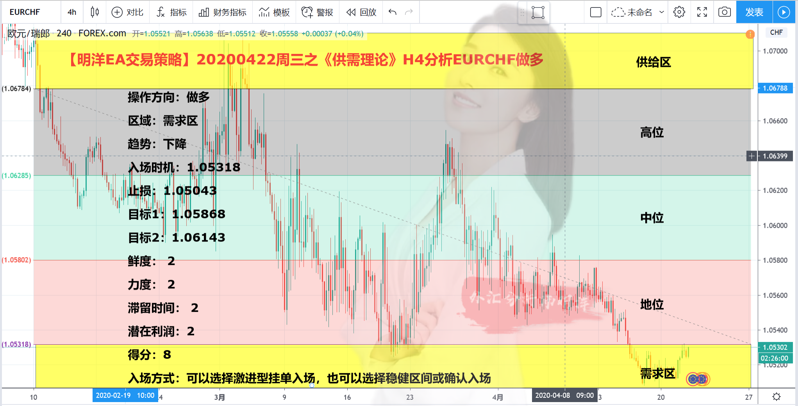Open the layout selection square icon
This screenshot has width=798, height=406.
[596, 12]
